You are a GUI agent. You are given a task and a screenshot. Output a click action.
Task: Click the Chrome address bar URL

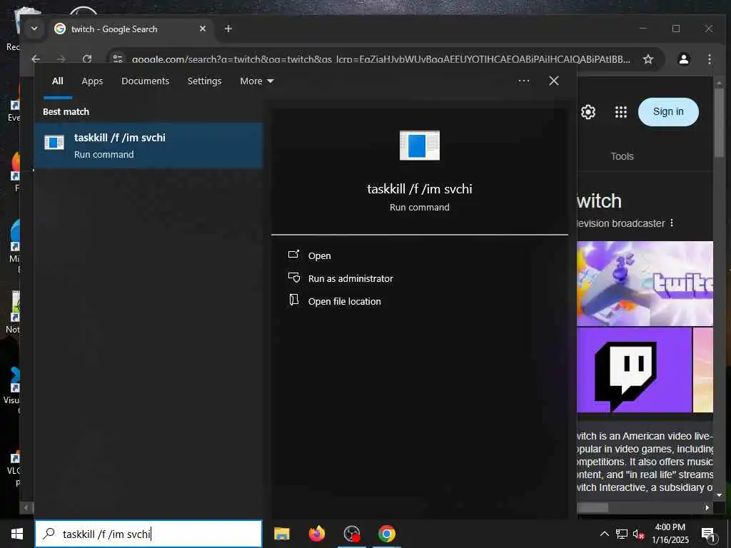click(x=381, y=59)
